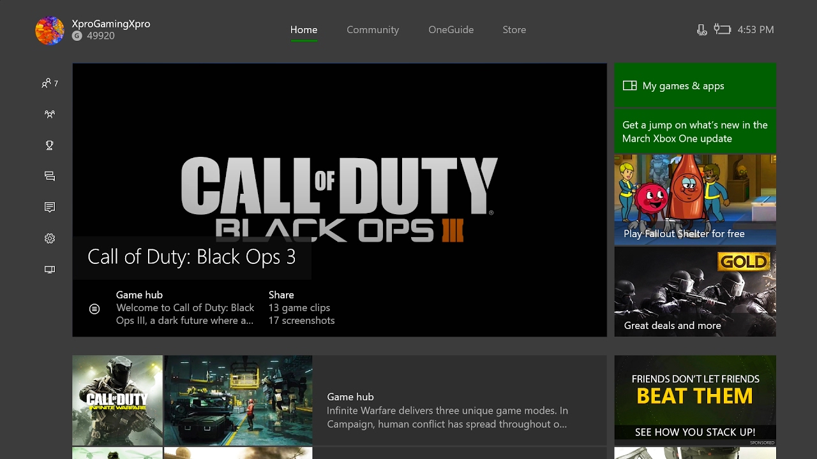Click the 17 screenshots text

coord(301,321)
